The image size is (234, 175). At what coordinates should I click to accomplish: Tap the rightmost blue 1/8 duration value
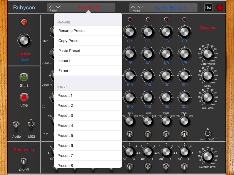coord(184,63)
